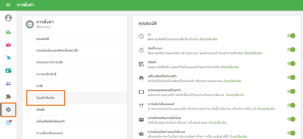303x139 pixels.
Task: Open เรียนรู้เพิ่มเติม link in dining options description
Action: [x=266, y=109]
